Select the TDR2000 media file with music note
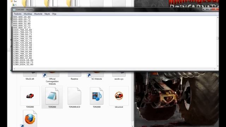The image size is (226, 127). [97, 96]
